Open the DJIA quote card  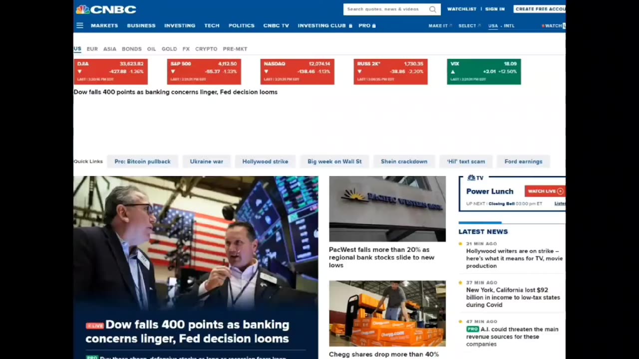[111, 72]
